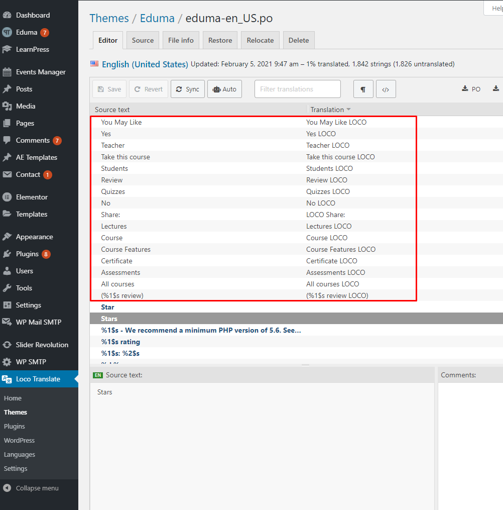Viewport: 503px width, 510px height.
Task: Click the Restore button
Action: (220, 40)
